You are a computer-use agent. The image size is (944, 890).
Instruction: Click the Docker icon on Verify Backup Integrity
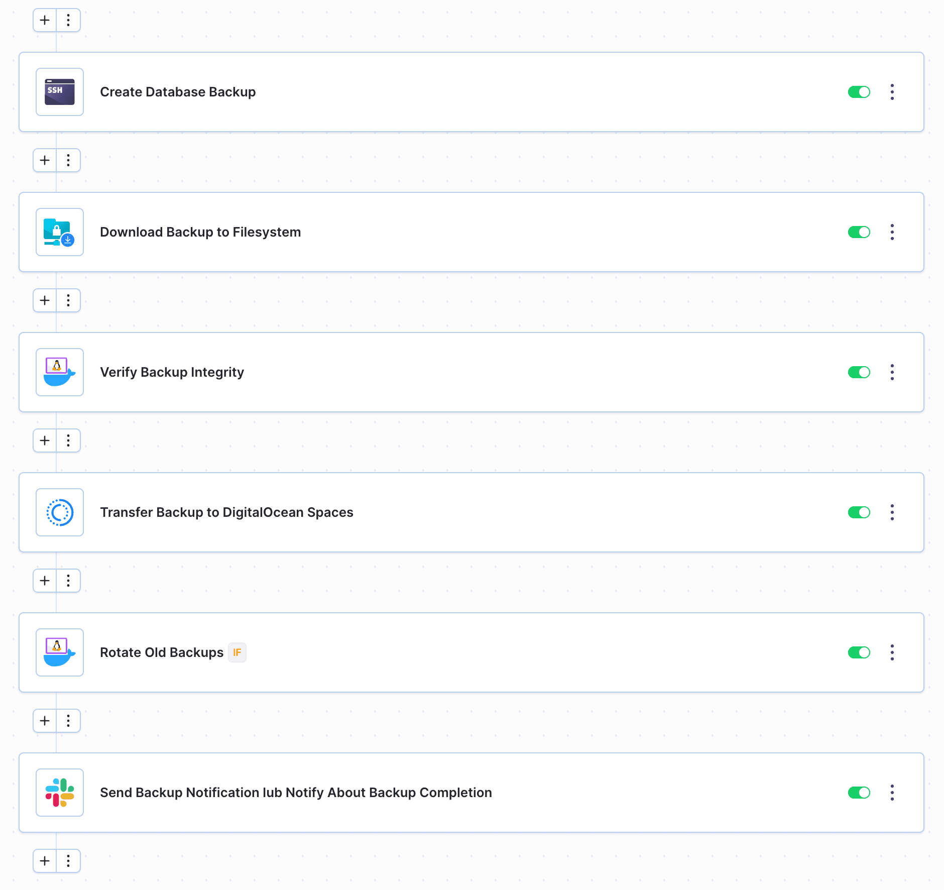(x=59, y=372)
